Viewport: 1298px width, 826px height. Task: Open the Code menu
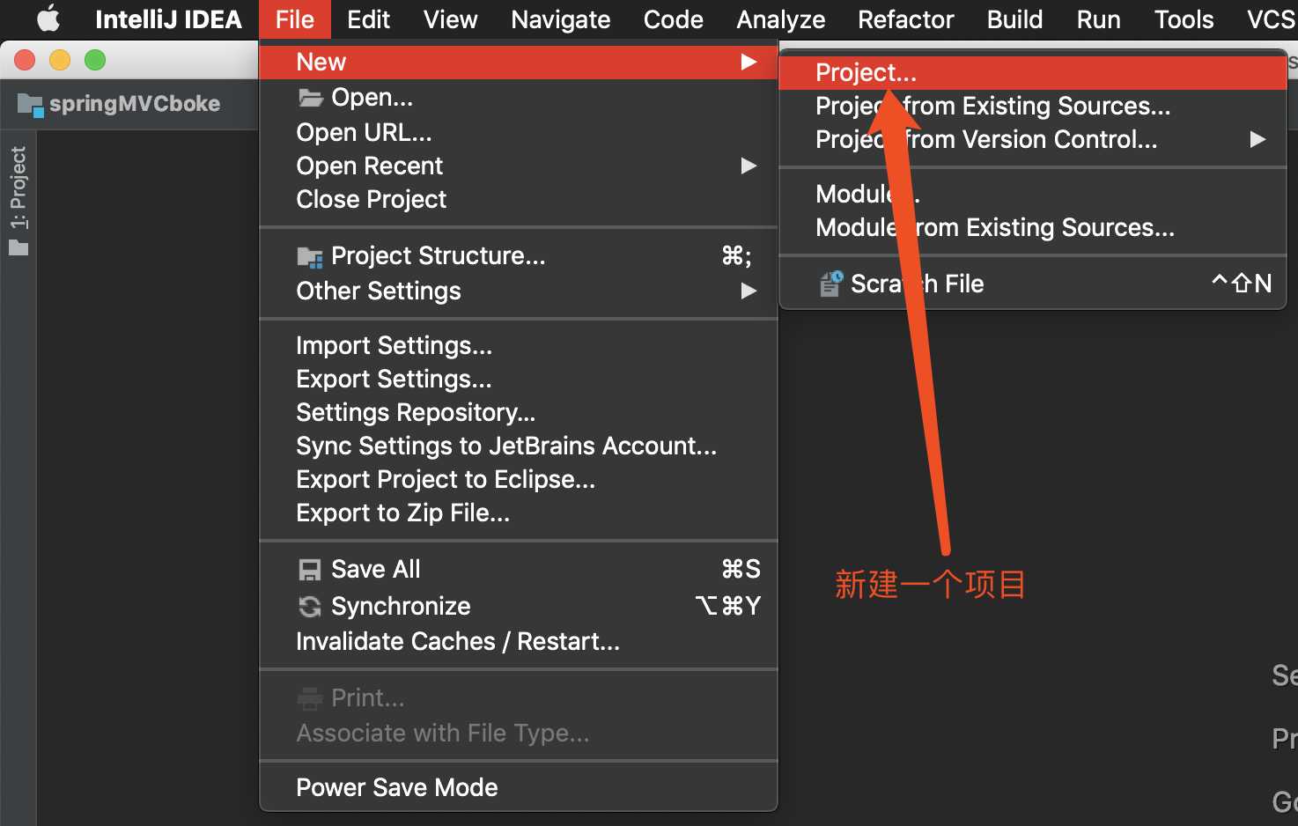pyautogui.click(x=673, y=19)
